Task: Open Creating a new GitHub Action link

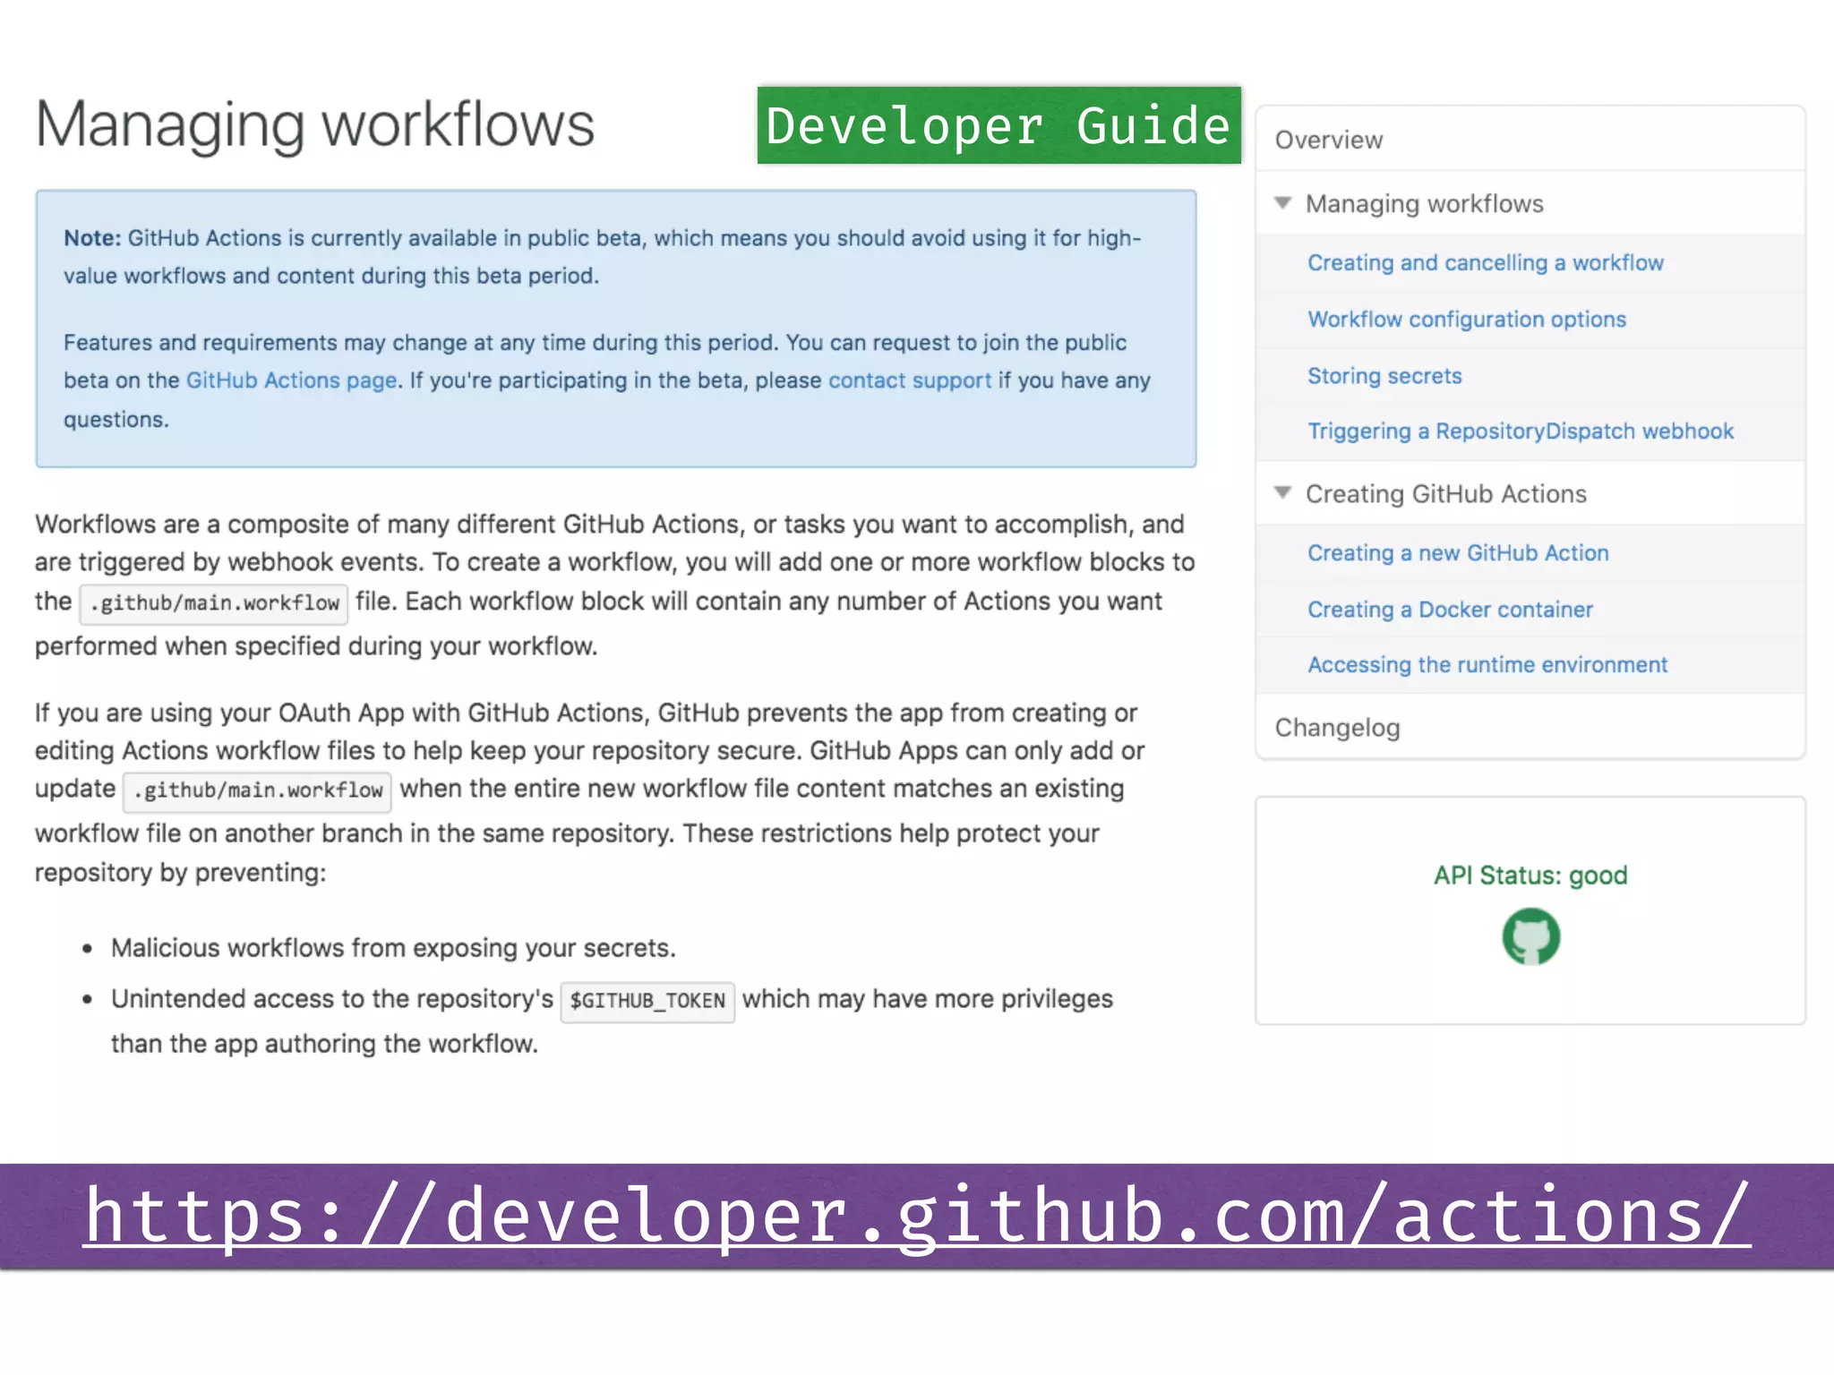Action: [x=1457, y=553]
